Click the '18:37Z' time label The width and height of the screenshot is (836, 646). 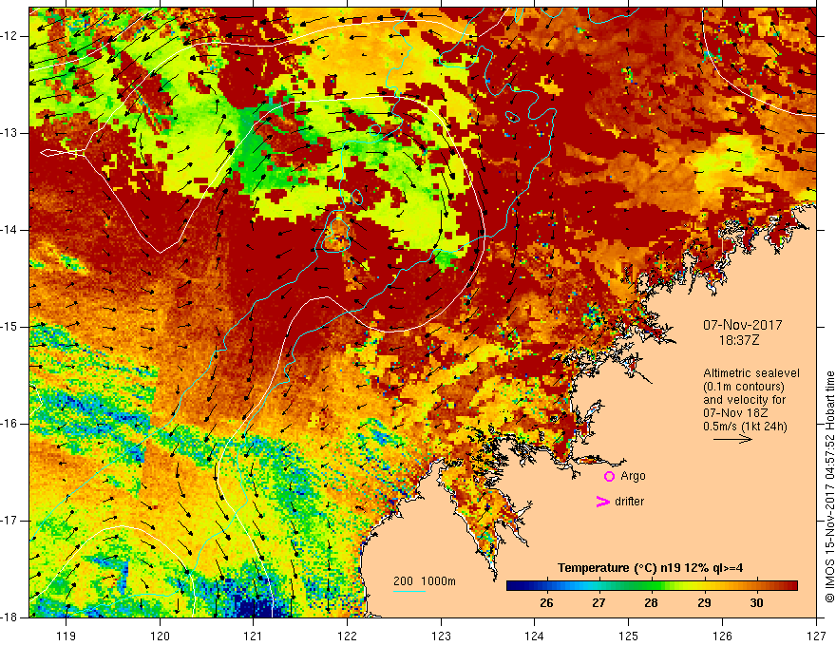[x=738, y=340]
